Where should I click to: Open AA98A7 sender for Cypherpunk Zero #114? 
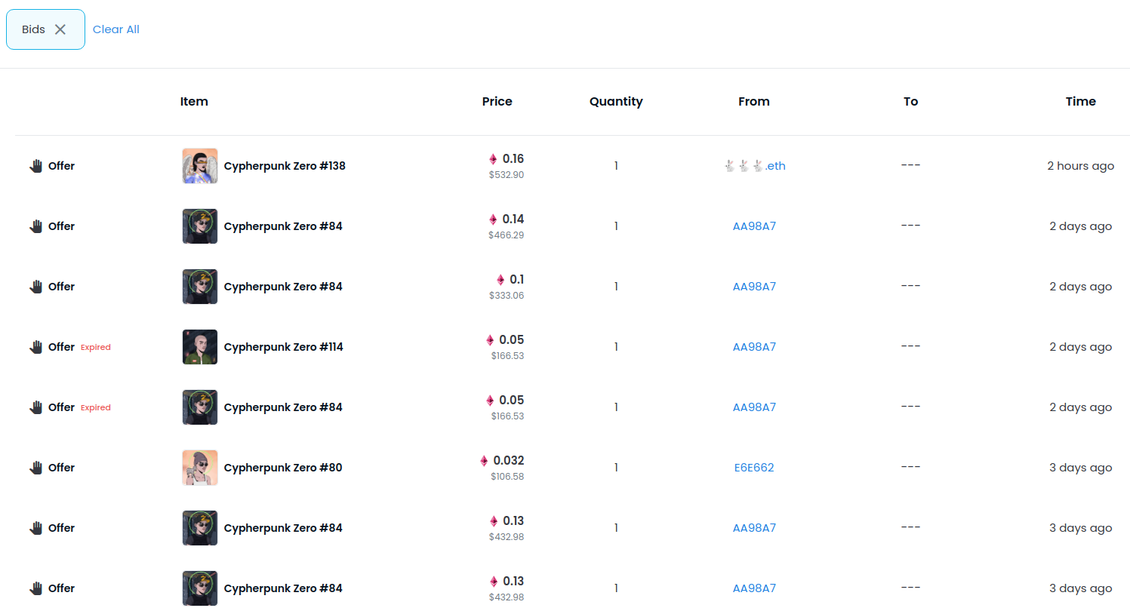point(754,347)
